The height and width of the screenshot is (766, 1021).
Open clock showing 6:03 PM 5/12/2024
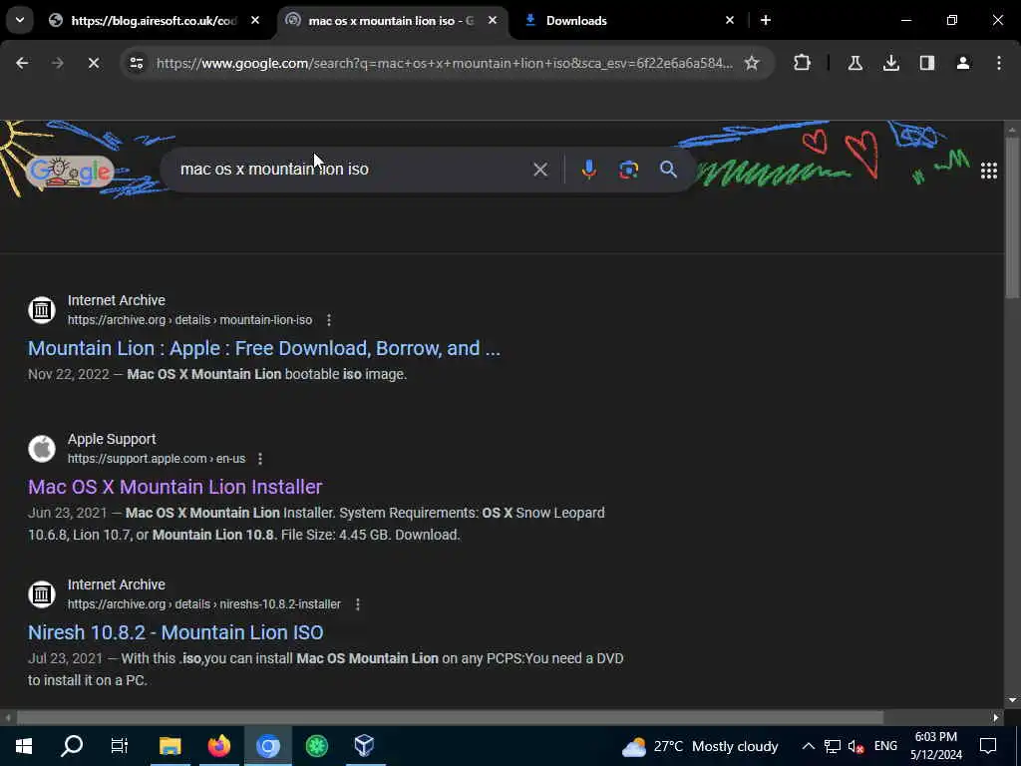pyautogui.click(x=935, y=746)
